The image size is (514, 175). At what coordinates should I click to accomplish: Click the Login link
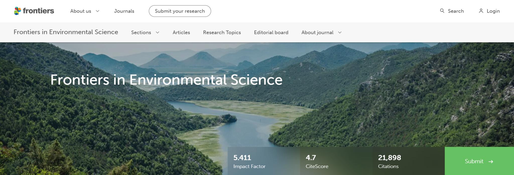pos(493,11)
